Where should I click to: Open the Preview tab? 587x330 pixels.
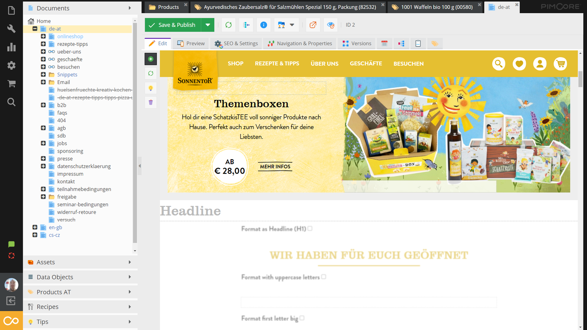(191, 44)
